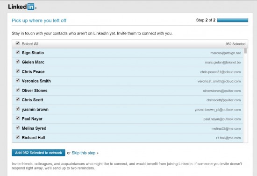Deselect Gielen Marc checkbox
This screenshot has height=176, width=257.
[x=18, y=62]
